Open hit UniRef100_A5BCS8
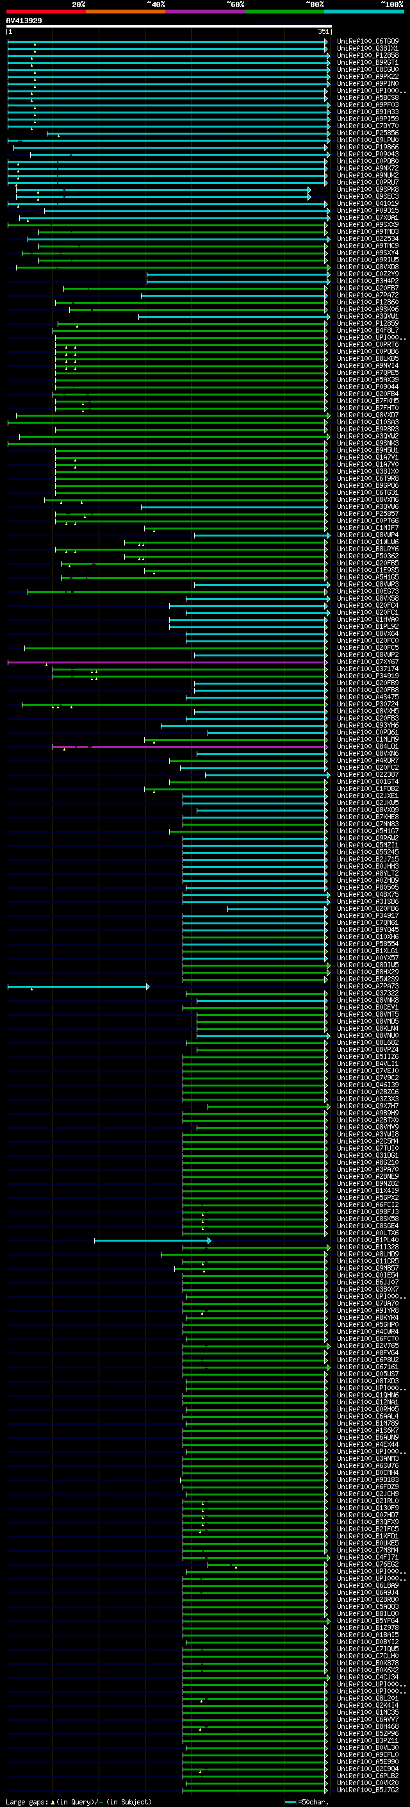Viewport: 410px width, 1807px height. click(368, 97)
